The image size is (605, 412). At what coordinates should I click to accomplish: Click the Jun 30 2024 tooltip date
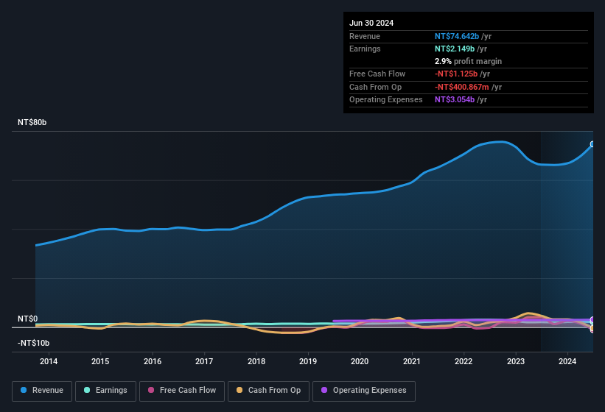(x=371, y=23)
